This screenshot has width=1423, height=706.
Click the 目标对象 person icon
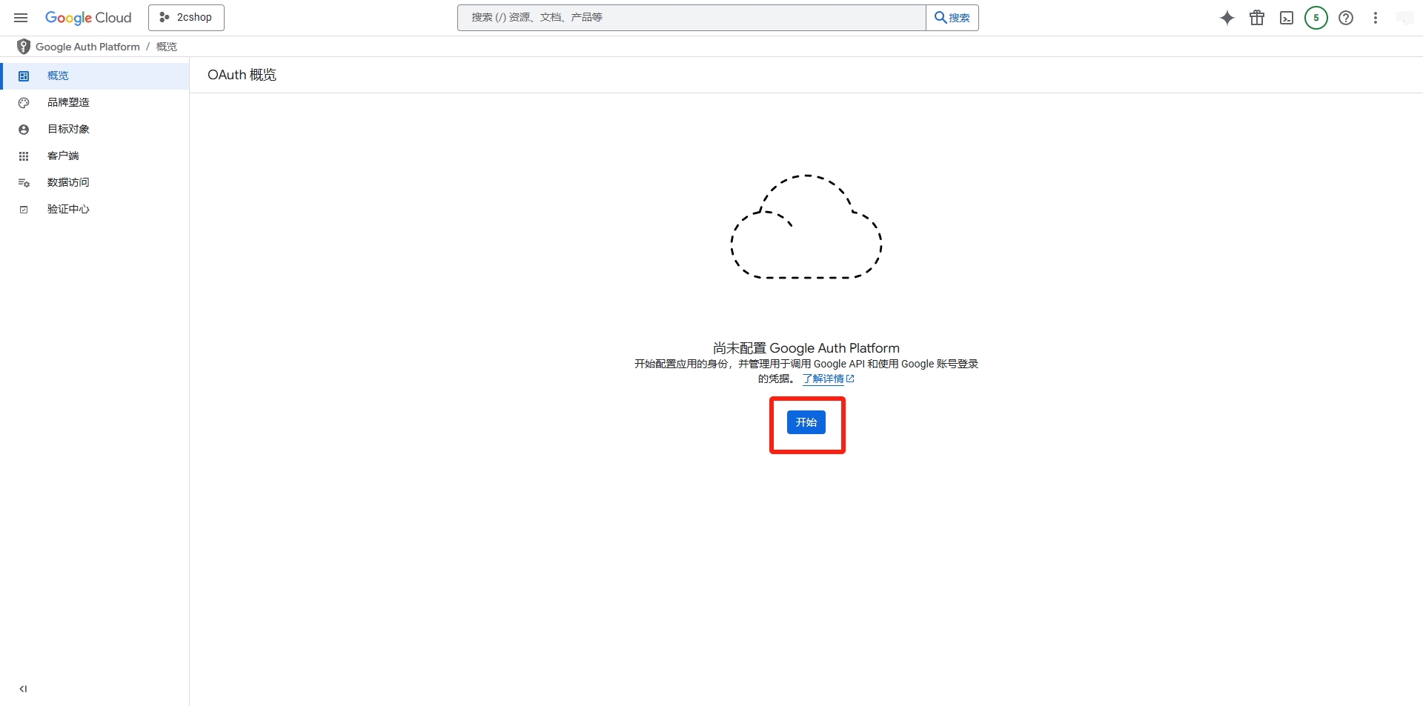click(24, 130)
